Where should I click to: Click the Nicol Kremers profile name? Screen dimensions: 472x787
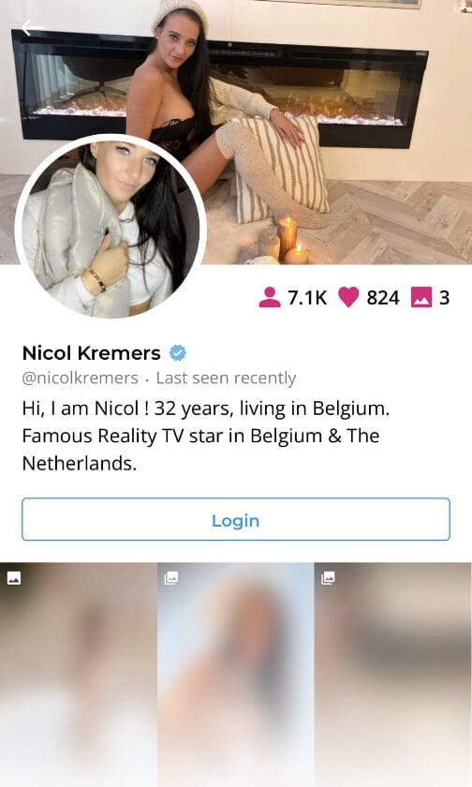(91, 353)
